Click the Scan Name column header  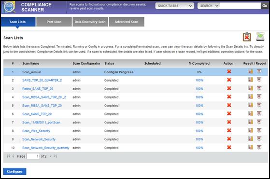click(30, 64)
